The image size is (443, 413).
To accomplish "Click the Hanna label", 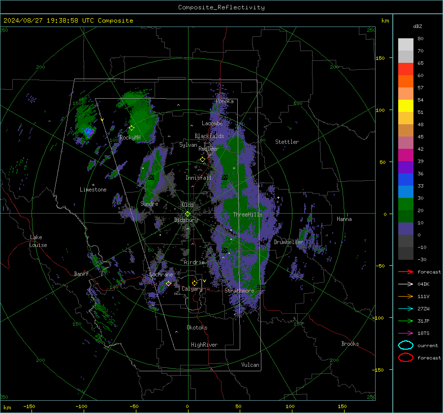I will point(344,219).
